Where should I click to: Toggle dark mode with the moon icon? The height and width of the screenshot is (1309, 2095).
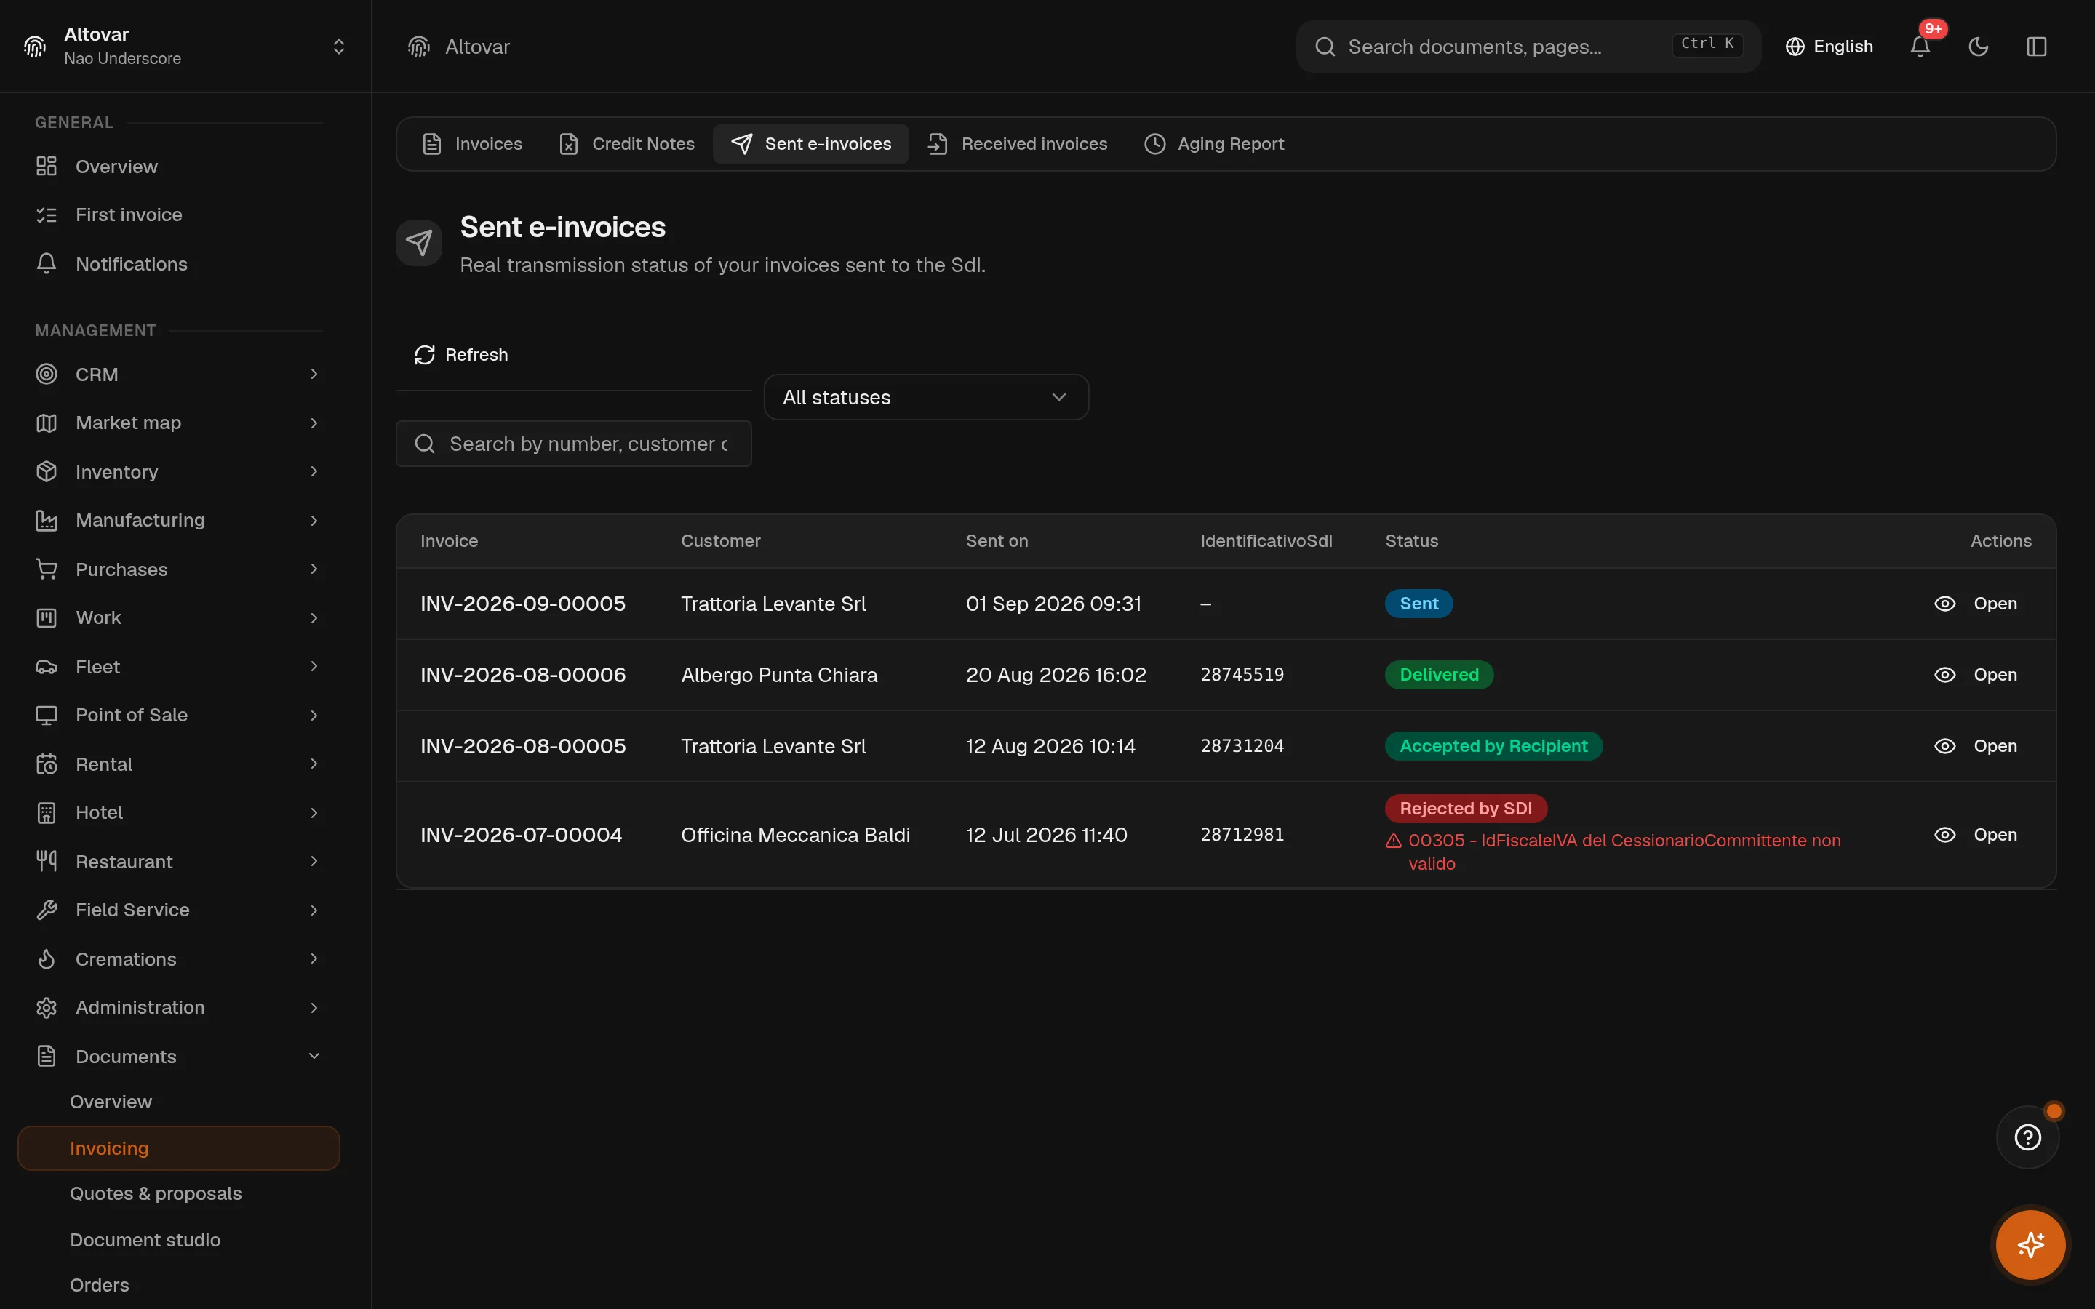(x=1978, y=47)
